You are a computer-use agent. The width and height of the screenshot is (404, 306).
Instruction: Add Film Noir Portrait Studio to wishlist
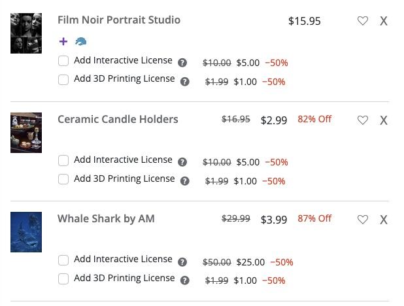coord(363,21)
